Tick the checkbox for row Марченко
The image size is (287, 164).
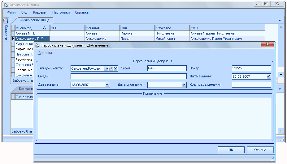13,49
